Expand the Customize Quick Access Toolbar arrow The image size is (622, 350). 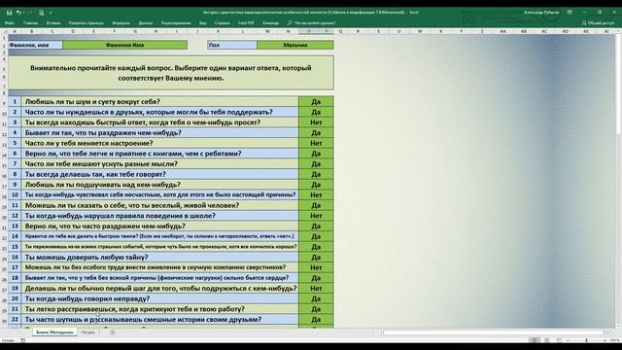pos(51,13)
